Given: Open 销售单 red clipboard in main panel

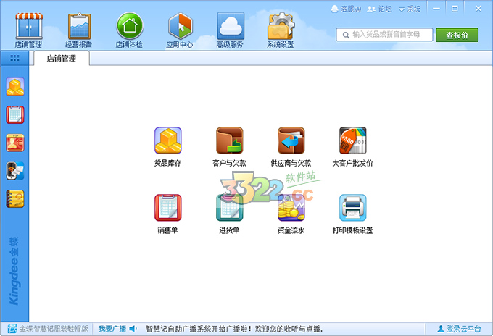Looking at the screenshot, I should (x=168, y=208).
